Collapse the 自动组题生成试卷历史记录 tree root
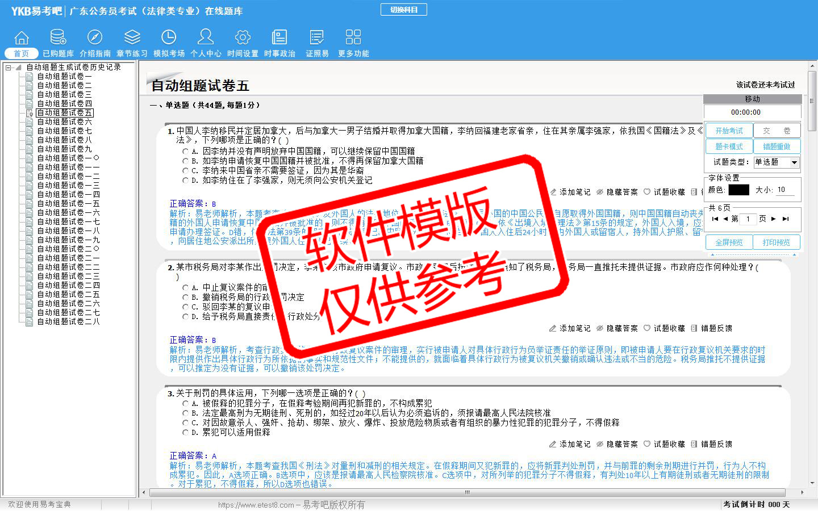Viewport: 818px width, 511px height. pyautogui.click(x=9, y=68)
